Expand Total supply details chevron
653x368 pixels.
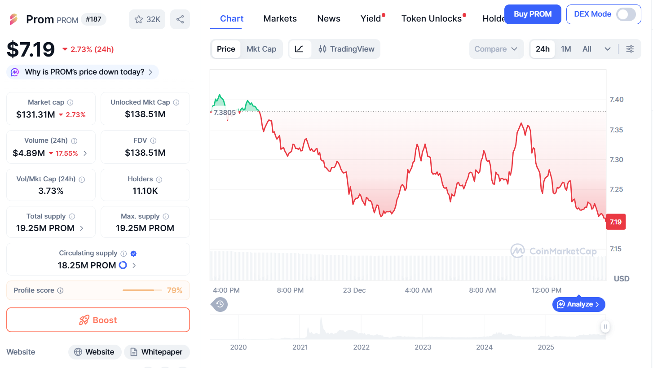pos(82,228)
